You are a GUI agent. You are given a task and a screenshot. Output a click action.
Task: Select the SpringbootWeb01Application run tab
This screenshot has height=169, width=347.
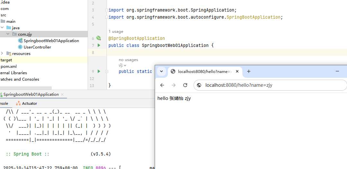pos(31,94)
